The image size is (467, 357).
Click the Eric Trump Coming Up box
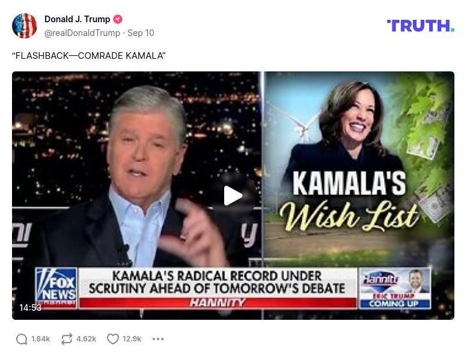(x=395, y=289)
